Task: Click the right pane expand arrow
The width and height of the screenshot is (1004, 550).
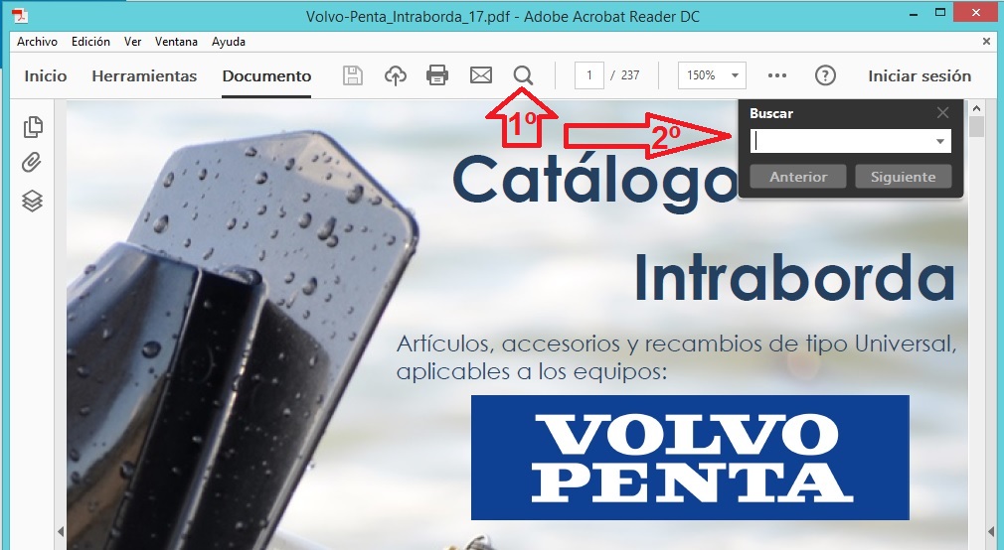Action: click(x=992, y=531)
